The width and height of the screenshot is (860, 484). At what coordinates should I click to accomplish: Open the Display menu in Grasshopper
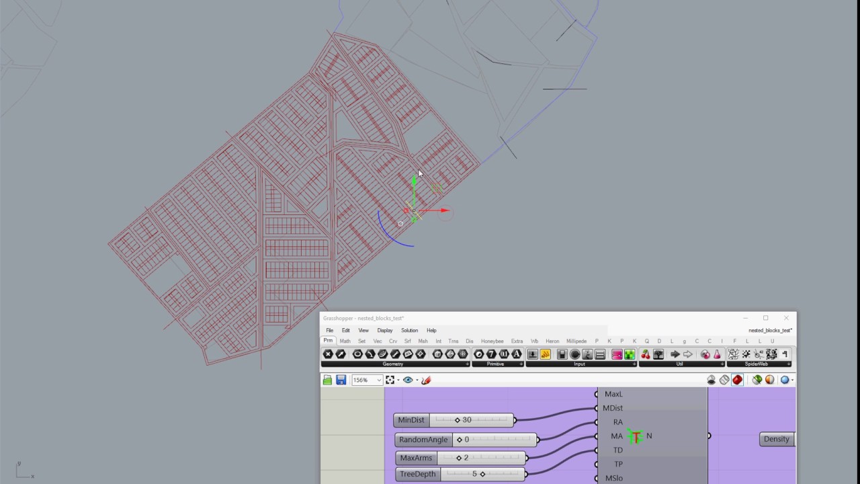(385, 330)
